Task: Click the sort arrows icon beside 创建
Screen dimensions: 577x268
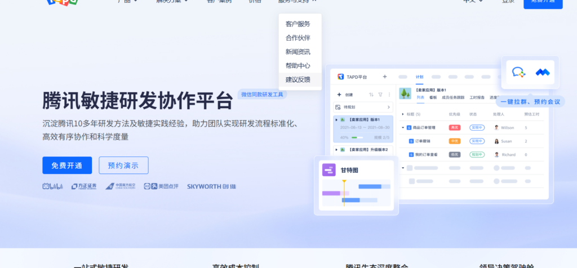Action: point(371,95)
